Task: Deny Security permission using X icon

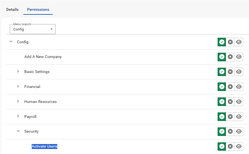Action: [230, 131]
